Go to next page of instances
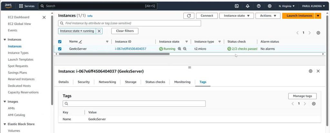This screenshot has width=330, height=133. 310,33
